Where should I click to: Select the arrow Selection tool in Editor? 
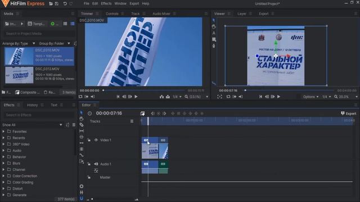81,113
